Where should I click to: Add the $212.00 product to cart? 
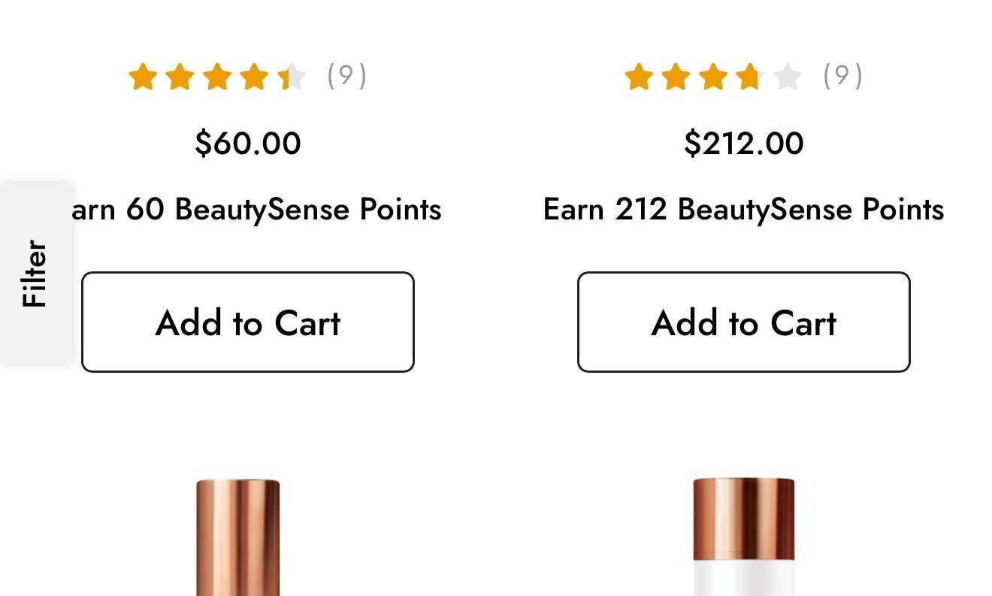[x=744, y=322]
